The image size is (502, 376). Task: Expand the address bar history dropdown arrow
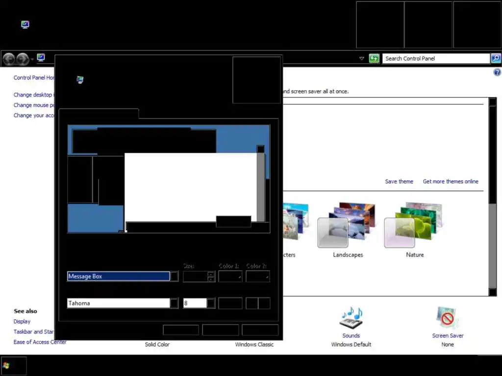coord(362,59)
